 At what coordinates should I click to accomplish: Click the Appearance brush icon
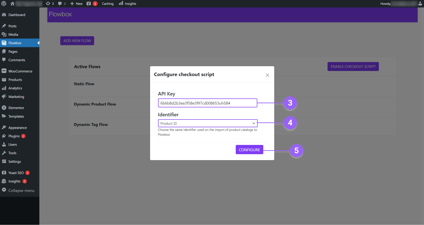[4, 128]
